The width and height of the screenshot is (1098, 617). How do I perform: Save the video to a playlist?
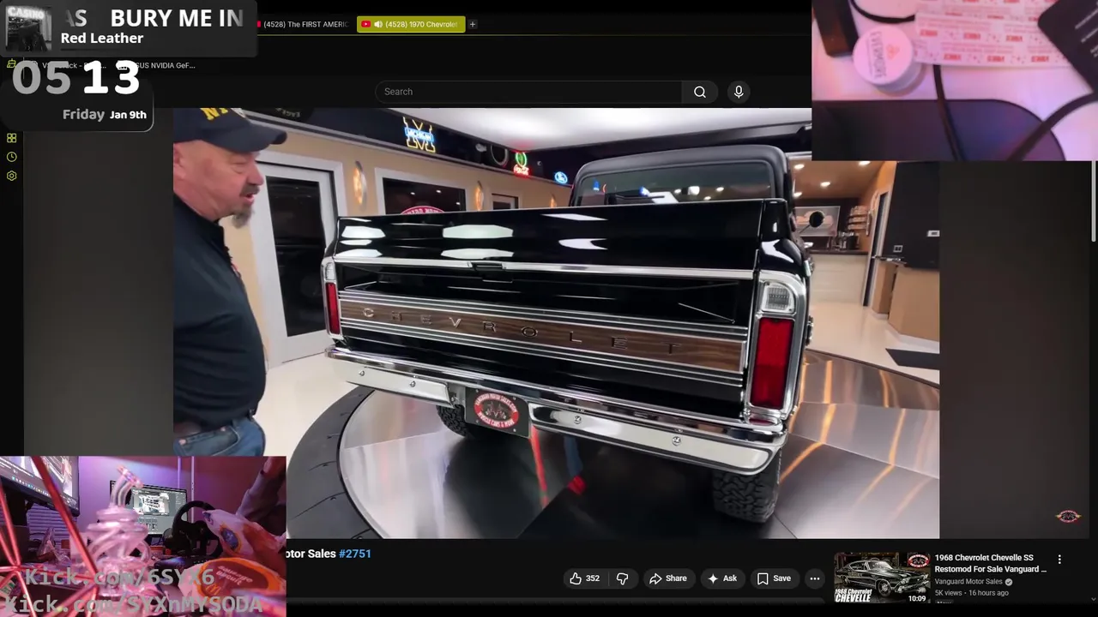[774, 578]
